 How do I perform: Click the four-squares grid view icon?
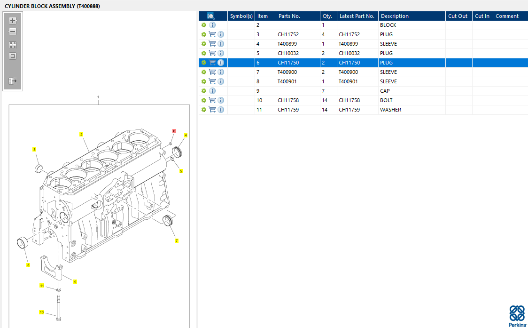pyautogui.click(x=13, y=45)
